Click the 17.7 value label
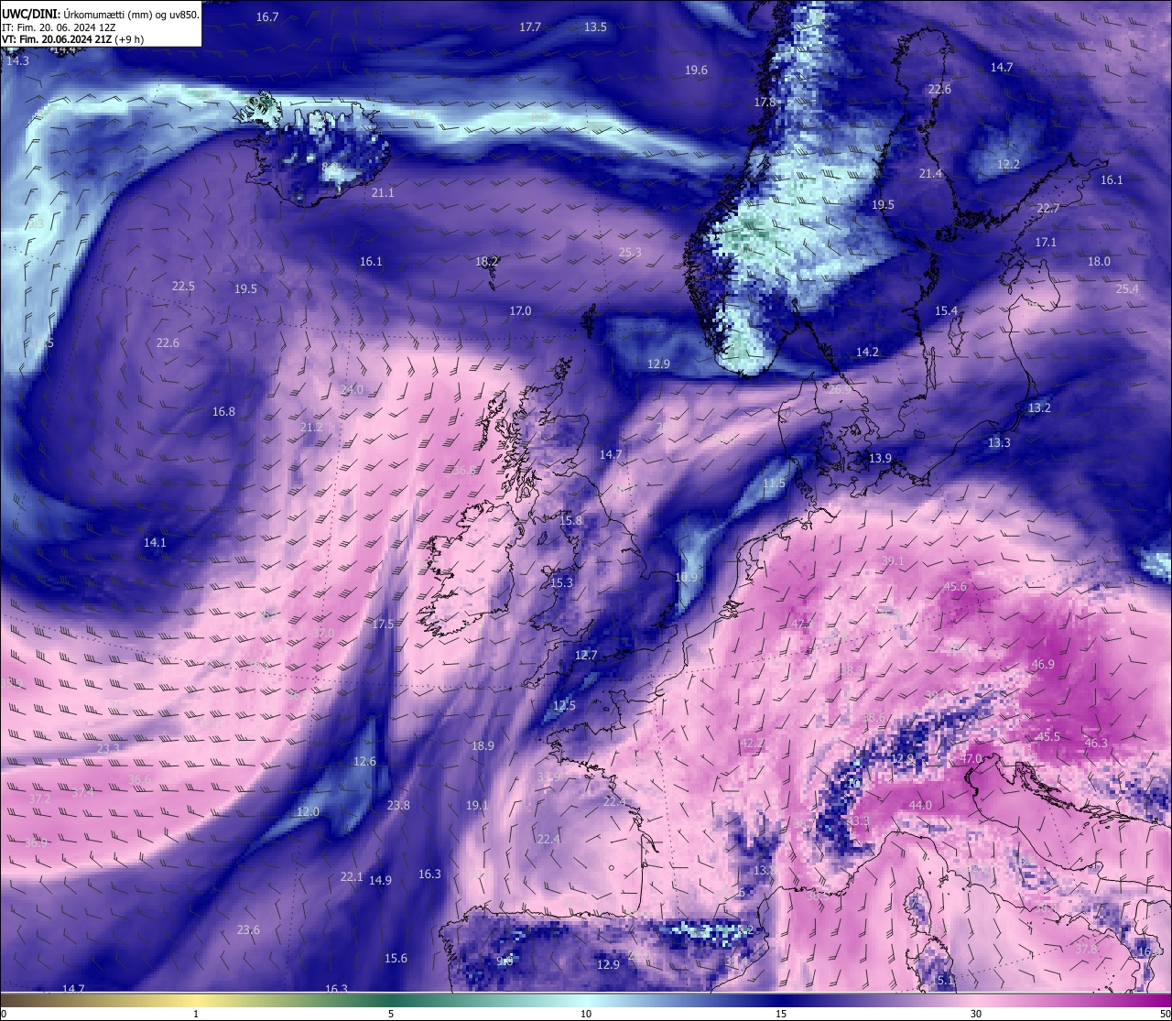Screen dimensions: 1172x1021 tap(530, 27)
